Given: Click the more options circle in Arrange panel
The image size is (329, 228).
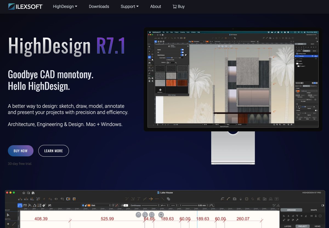Looking at the screenshot, I should 320,216.
